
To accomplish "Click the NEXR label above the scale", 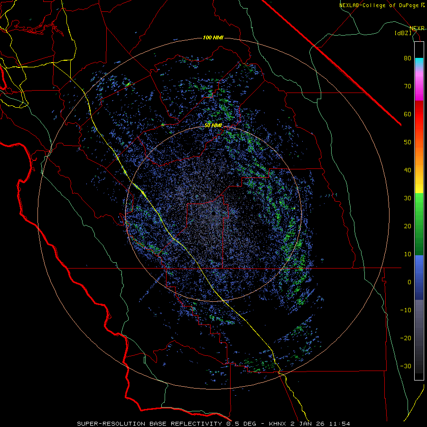I will pos(417,28).
